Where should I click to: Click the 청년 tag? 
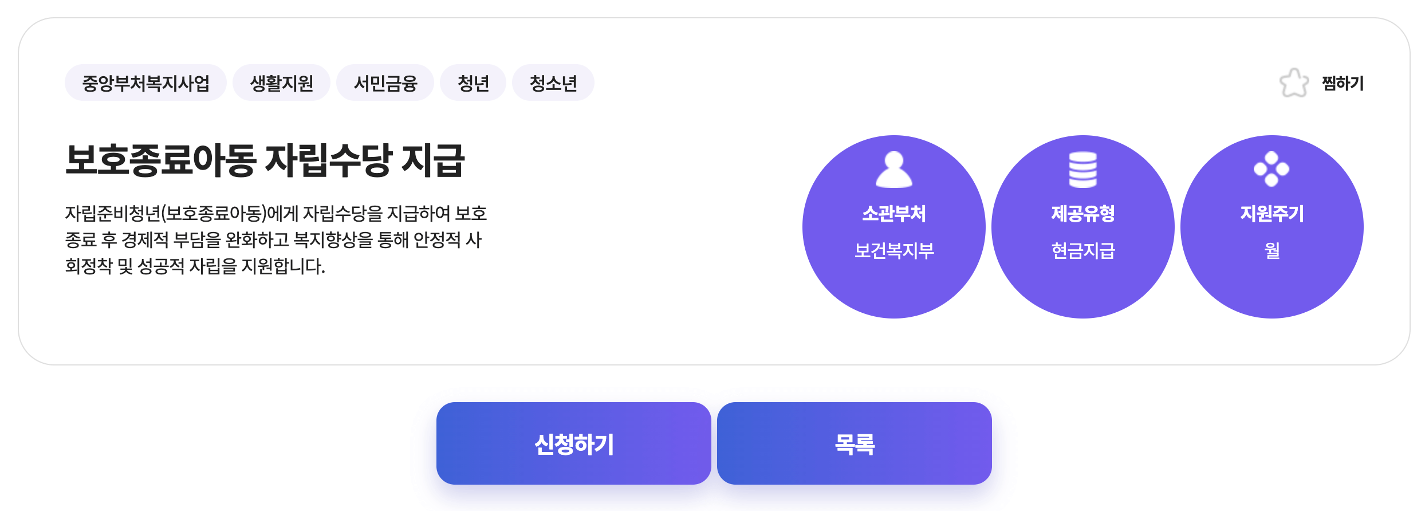(x=473, y=82)
